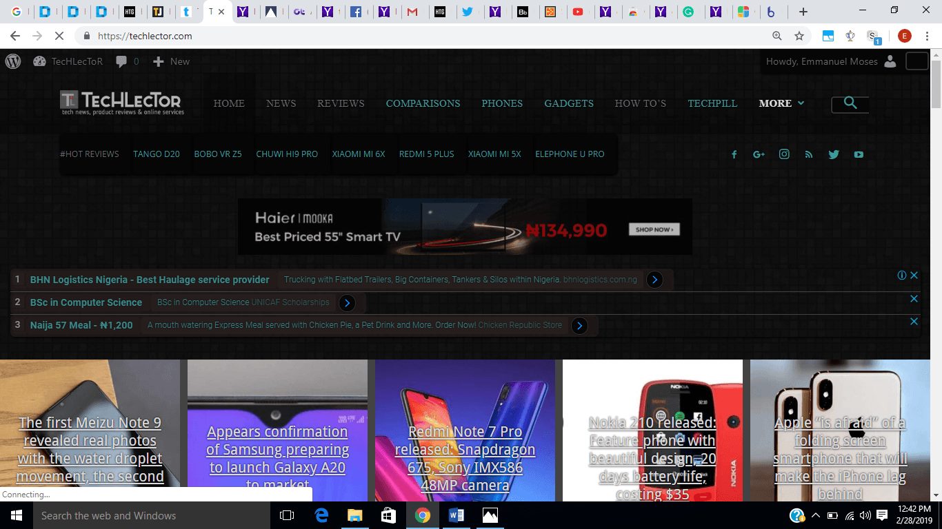Open the HOW TO'S menu item
The height and width of the screenshot is (529, 942).
tap(641, 103)
